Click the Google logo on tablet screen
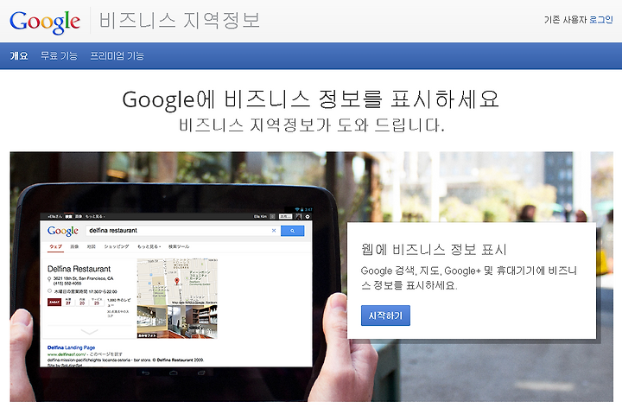Image resolution: width=622 pixels, height=408 pixels. pyautogui.click(x=63, y=231)
